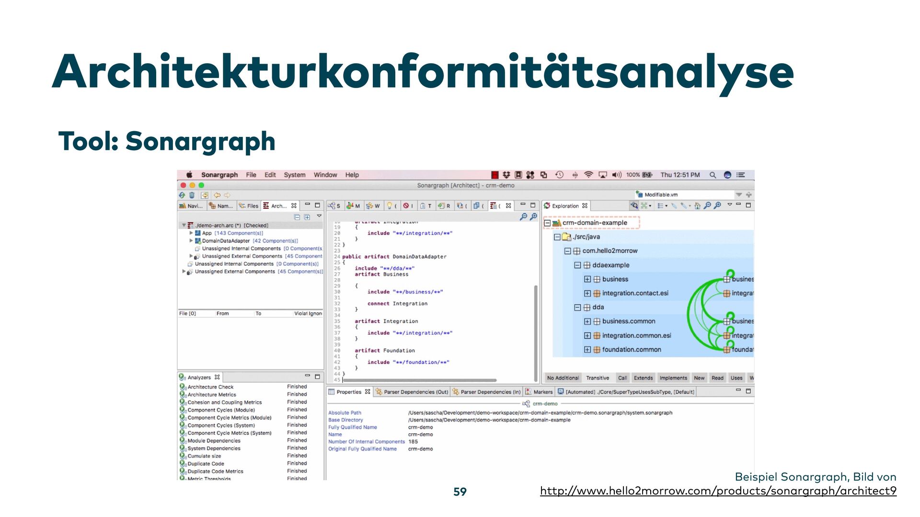Collapse the ddaexample package
Viewport: 920px width, 517px height.
[577, 265]
